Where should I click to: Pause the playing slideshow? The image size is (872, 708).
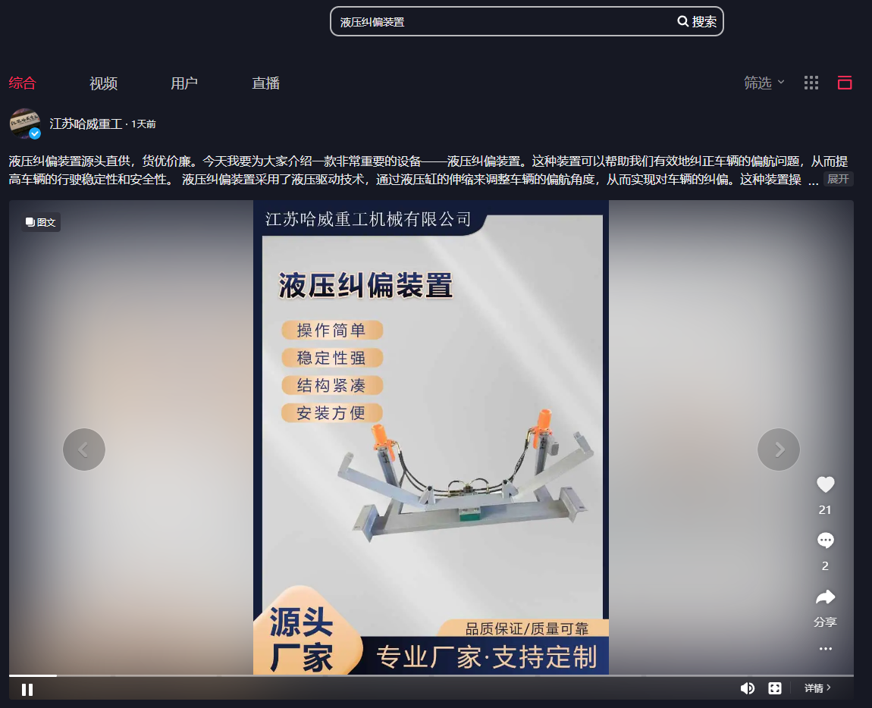27,689
